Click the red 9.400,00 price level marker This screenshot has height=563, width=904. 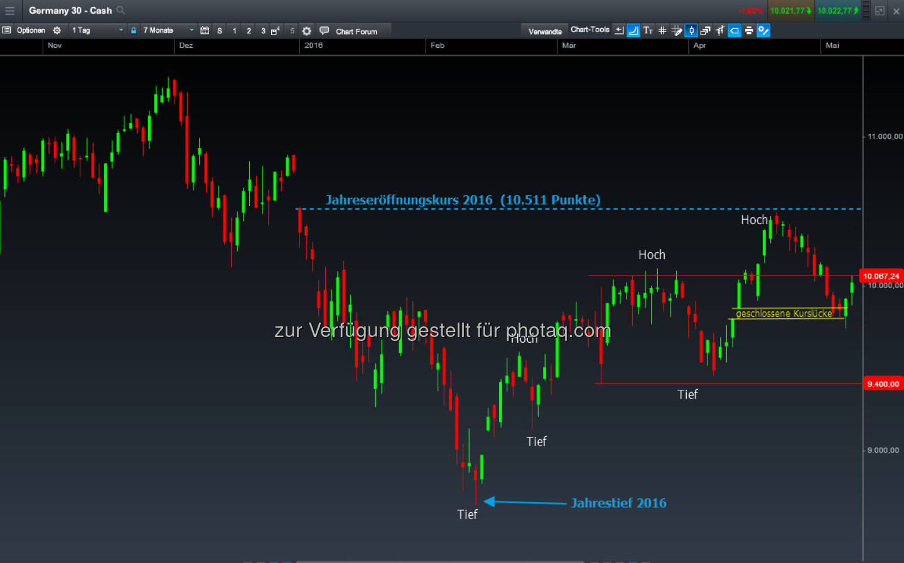point(883,384)
